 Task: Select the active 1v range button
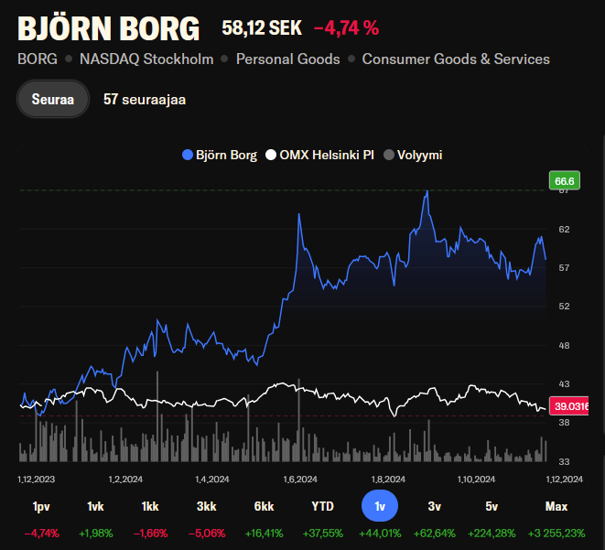point(380,506)
